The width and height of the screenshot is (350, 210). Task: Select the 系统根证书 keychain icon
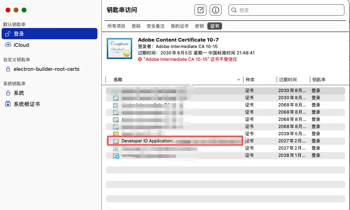pyautogui.click(x=8, y=104)
